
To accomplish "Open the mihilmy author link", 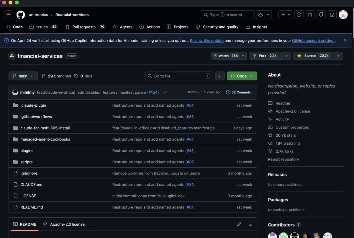I will pyautogui.click(x=27, y=92).
